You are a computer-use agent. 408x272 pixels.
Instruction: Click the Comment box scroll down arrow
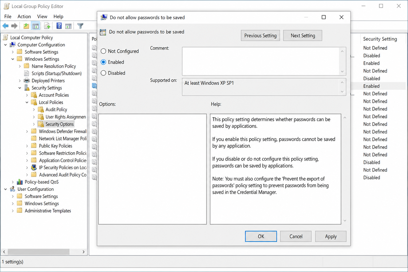click(342, 71)
